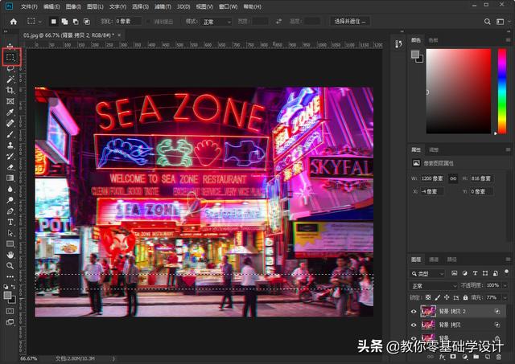Open the 图像(I) menu

click(x=73, y=6)
